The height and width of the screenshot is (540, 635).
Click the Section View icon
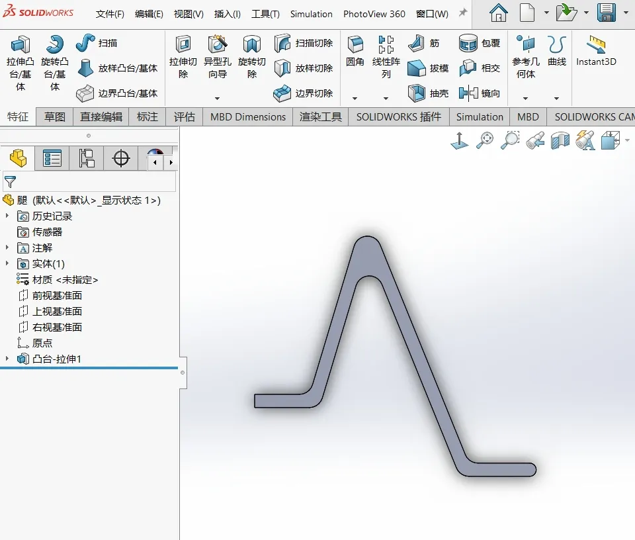[560, 141]
